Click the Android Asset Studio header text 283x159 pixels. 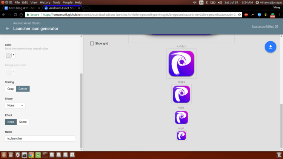(27, 23)
